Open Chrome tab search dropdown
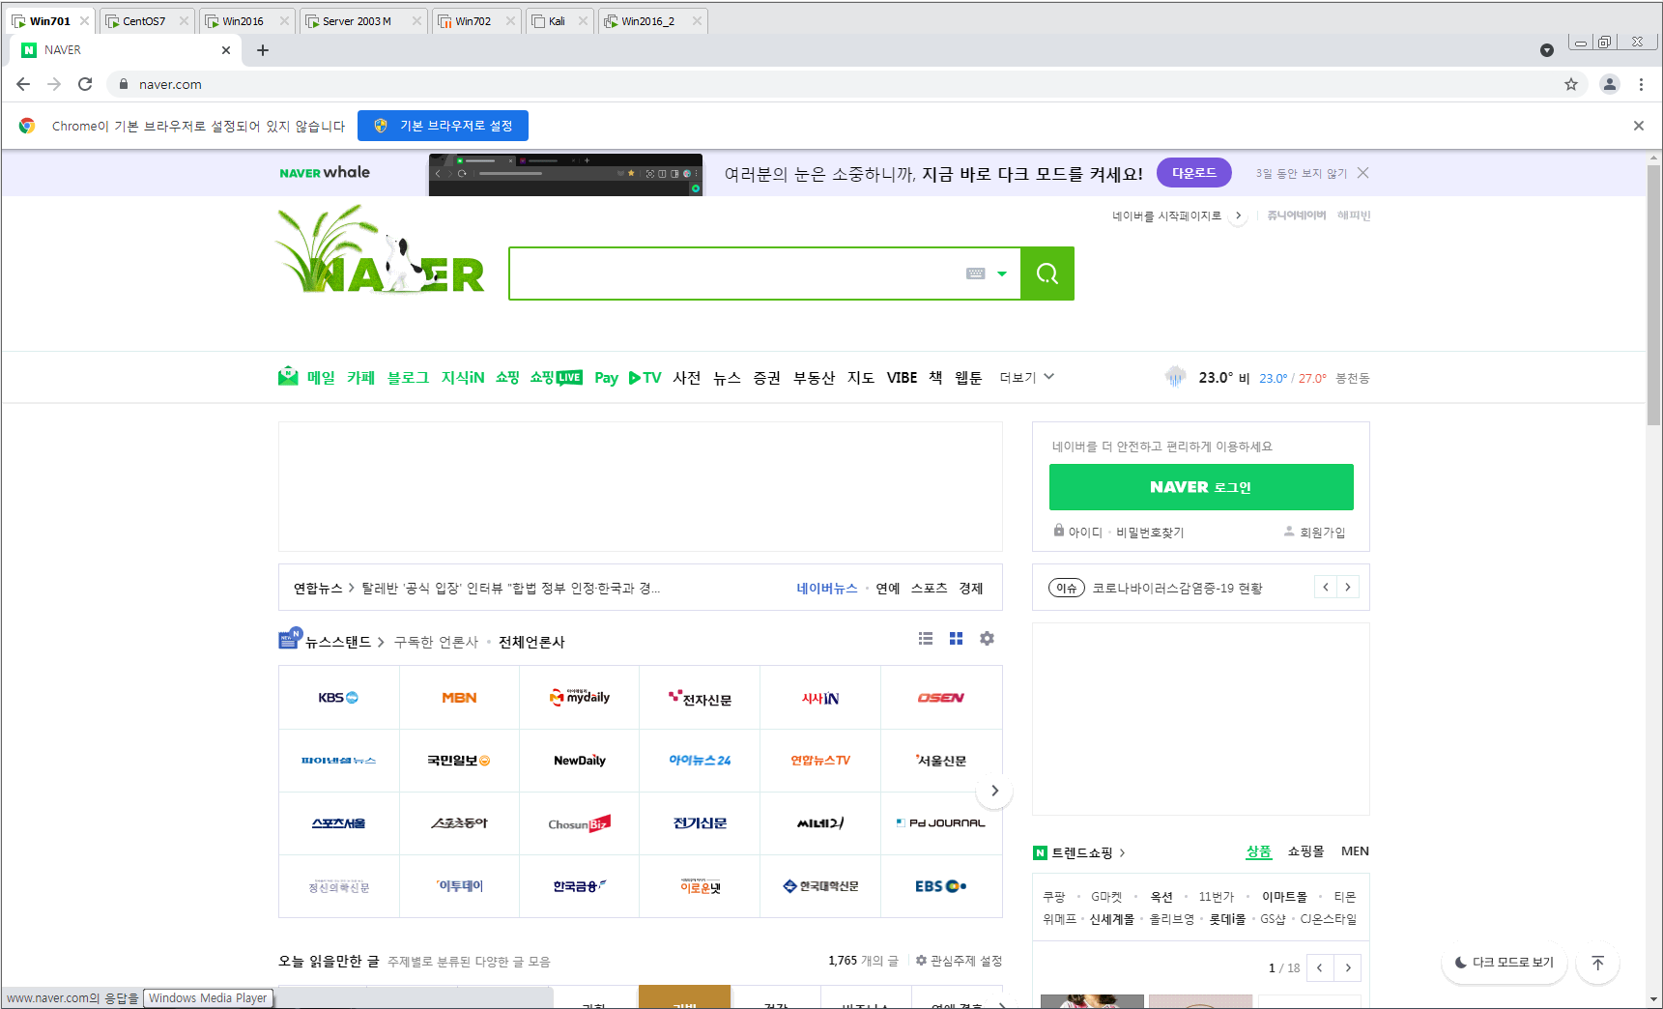Image resolution: width=1663 pixels, height=1009 pixels. 1546,50
